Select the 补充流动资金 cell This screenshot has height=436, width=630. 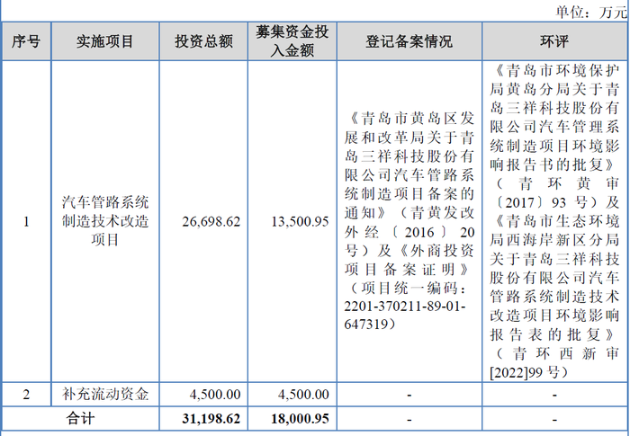[105, 395]
